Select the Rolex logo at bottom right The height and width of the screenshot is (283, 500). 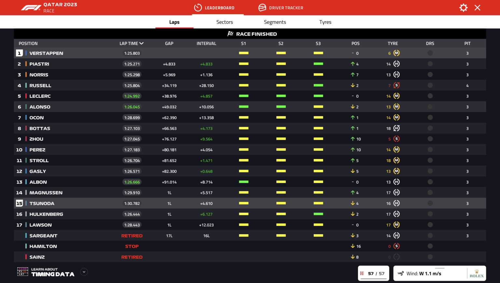coord(476,273)
